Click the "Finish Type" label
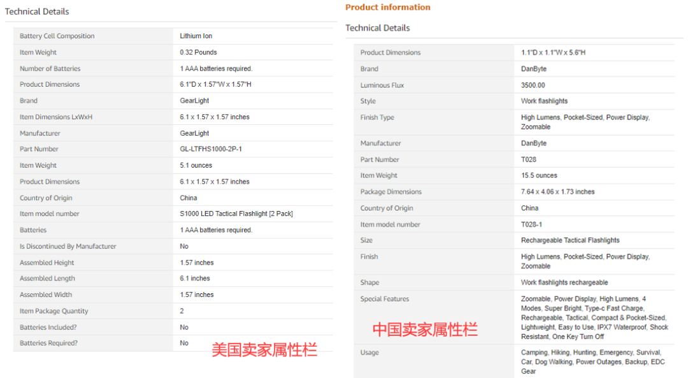 pyautogui.click(x=377, y=117)
